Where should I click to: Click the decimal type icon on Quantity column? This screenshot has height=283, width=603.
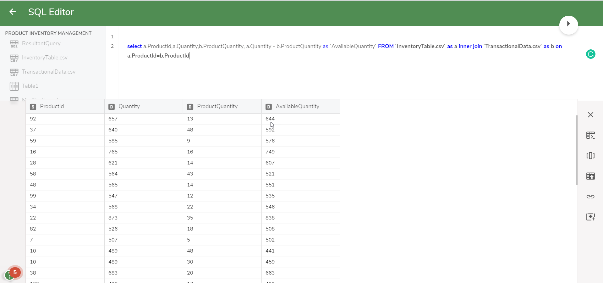[x=112, y=107]
